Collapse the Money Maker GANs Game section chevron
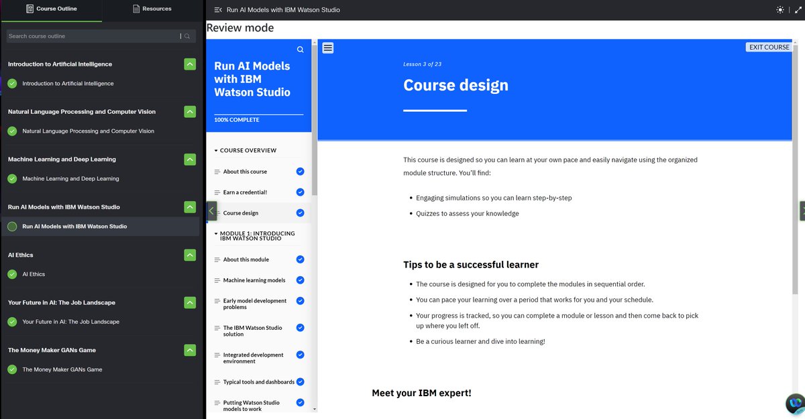The image size is (805, 419). click(190, 350)
